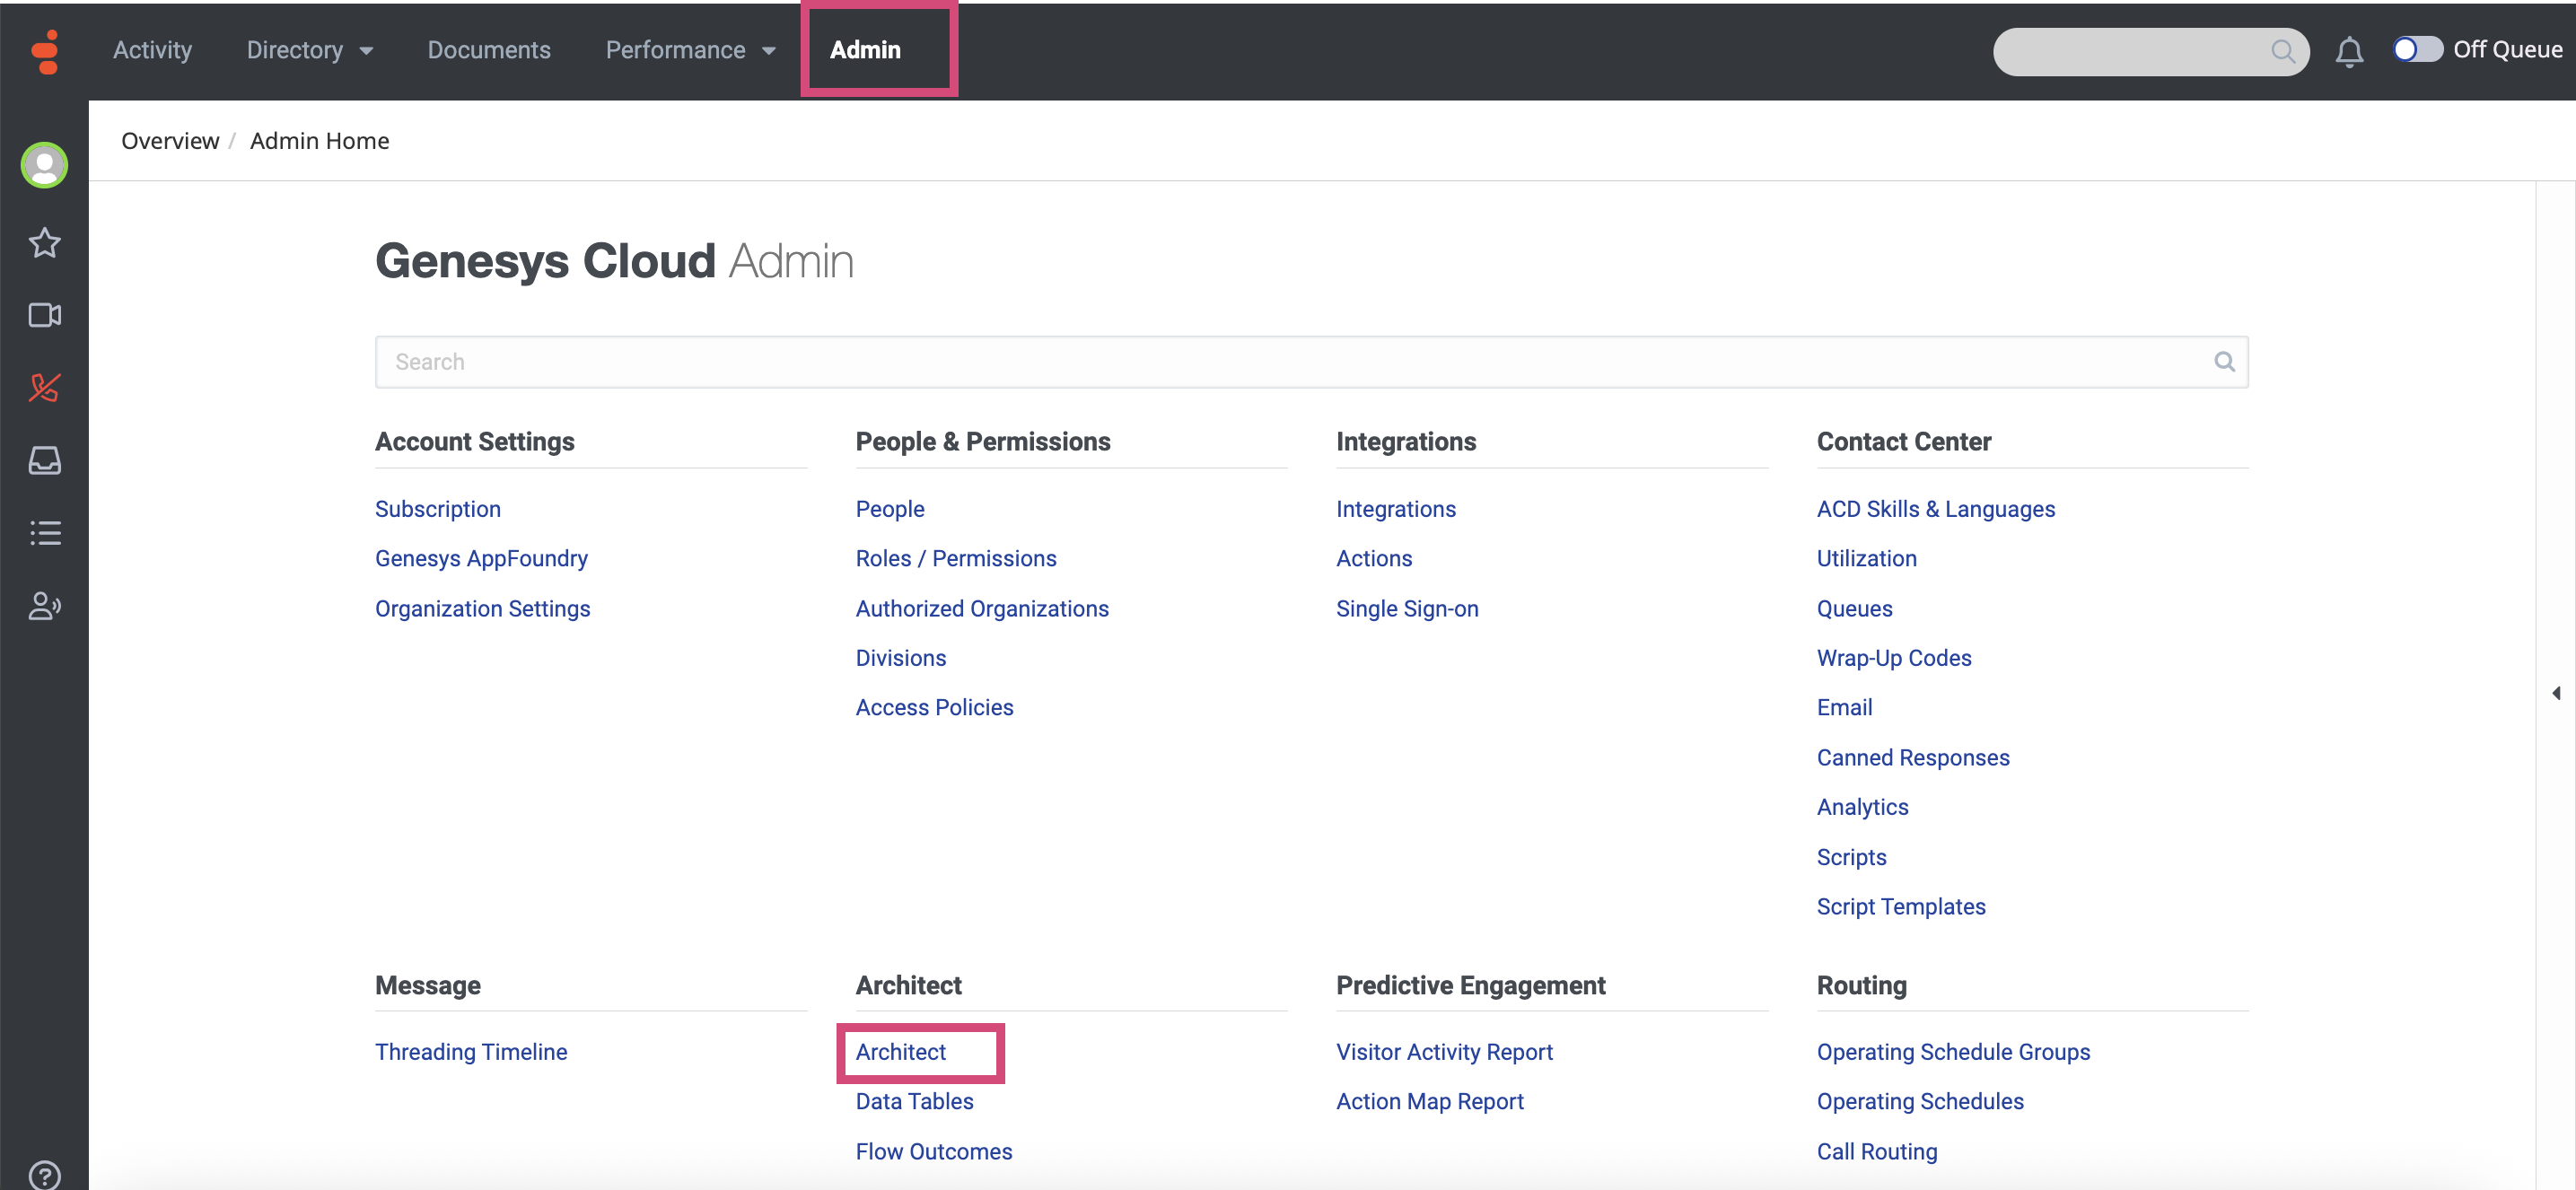Click the Genesys logo icon
This screenshot has width=2576, height=1190.
45,51
